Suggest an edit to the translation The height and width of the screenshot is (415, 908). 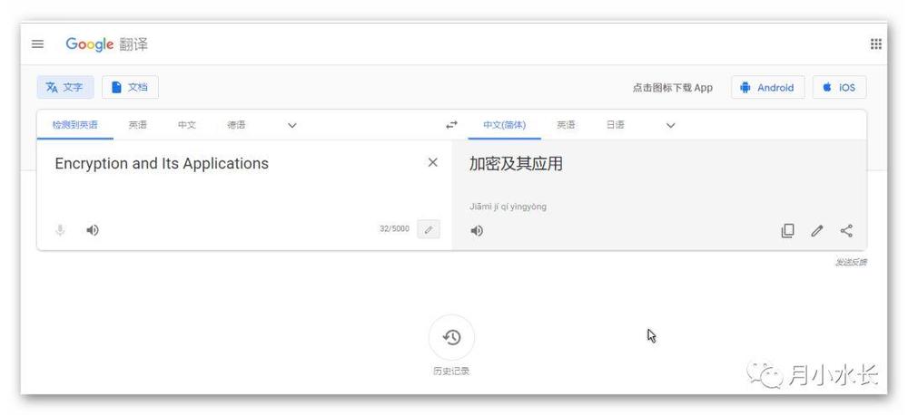(817, 231)
